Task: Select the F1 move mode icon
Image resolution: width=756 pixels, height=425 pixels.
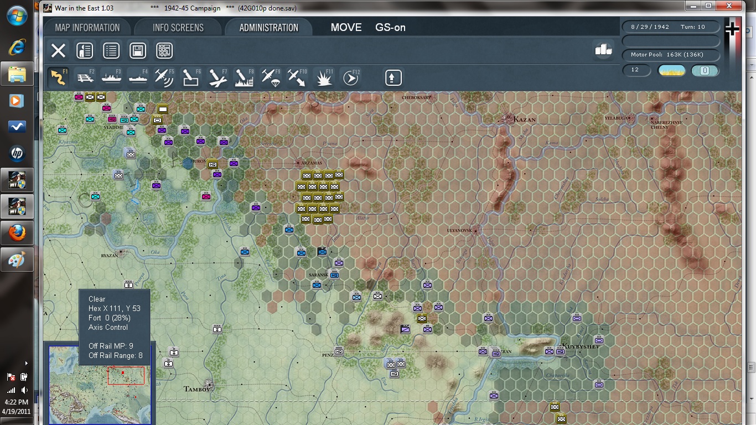Action: [58, 77]
